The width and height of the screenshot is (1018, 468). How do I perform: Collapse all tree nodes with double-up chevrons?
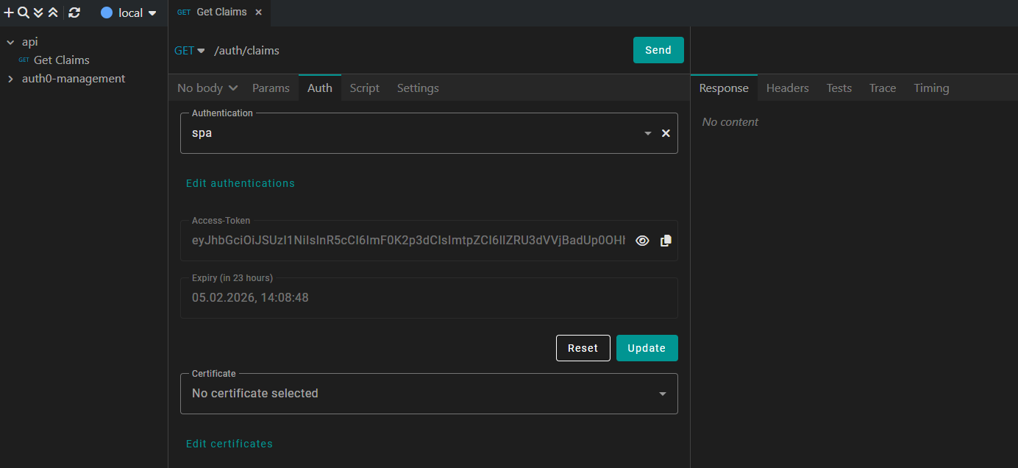coord(53,13)
